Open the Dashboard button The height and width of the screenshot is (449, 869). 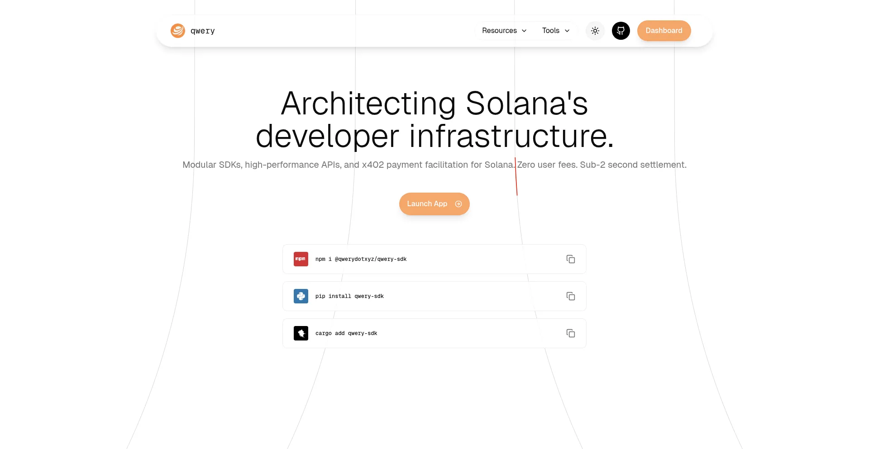(664, 31)
